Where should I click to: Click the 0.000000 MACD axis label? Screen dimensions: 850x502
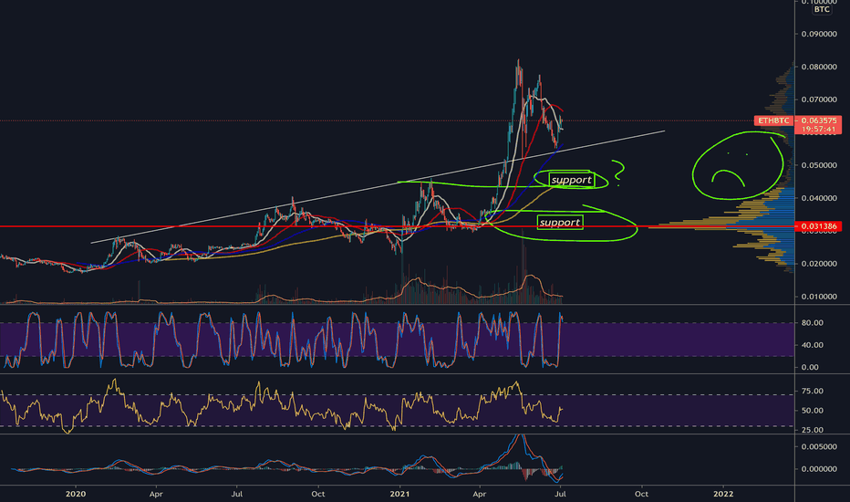pos(819,469)
